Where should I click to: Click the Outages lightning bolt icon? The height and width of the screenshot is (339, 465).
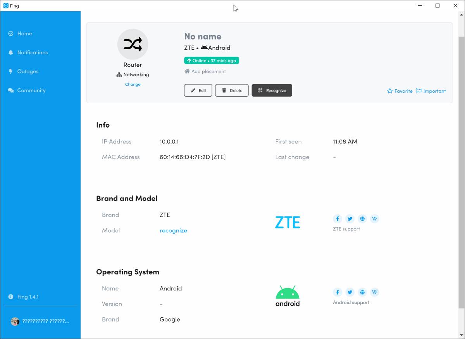11,71
